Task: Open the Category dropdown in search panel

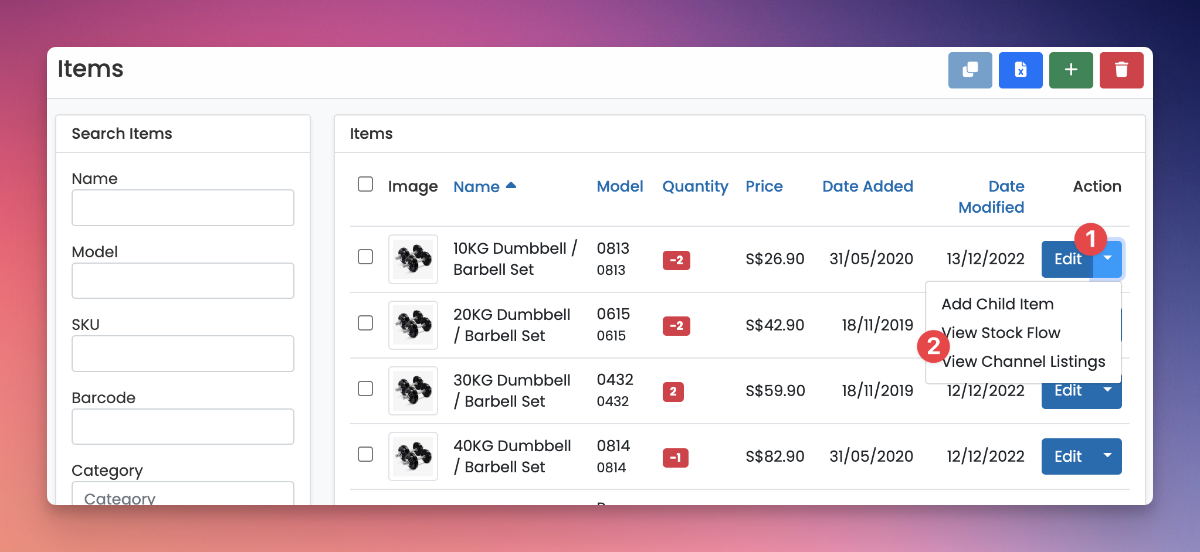Action: (183, 494)
